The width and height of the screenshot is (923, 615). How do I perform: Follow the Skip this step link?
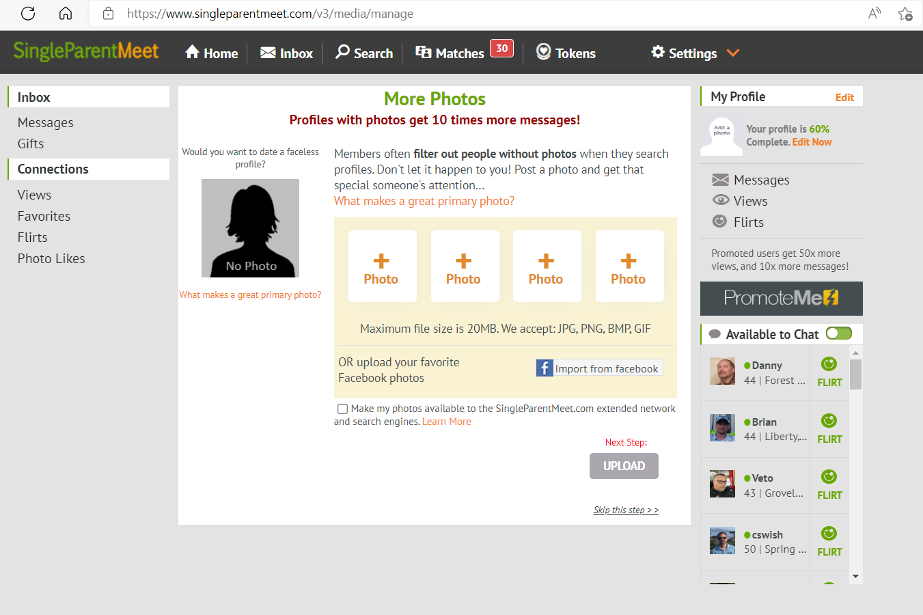(626, 510)
